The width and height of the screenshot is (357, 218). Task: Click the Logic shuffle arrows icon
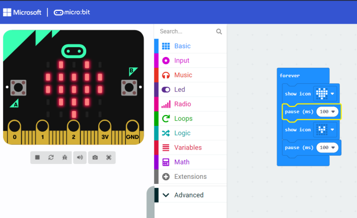pyautogui.click(x=166, y=133)
